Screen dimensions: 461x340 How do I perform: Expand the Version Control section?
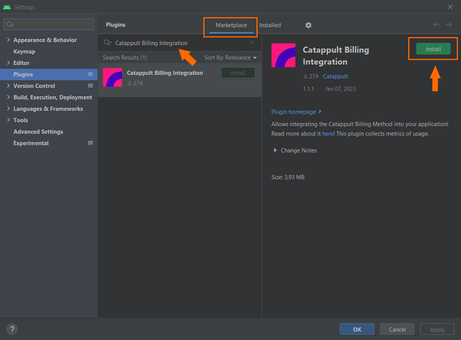tap(8, 86)
